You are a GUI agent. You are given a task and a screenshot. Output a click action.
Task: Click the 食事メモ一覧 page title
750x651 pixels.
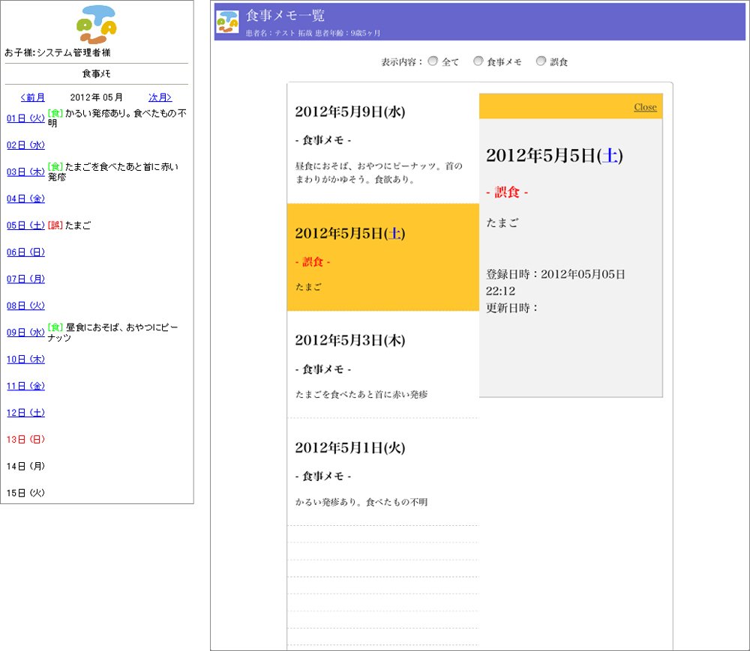pos(285,15)
